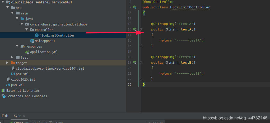Click the "/testB" mapping string
The image size is (270, 123).
pos(185,57)
